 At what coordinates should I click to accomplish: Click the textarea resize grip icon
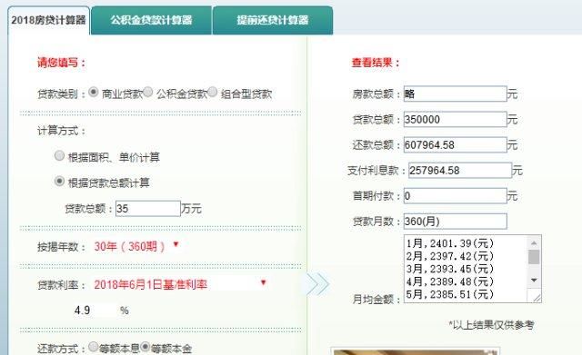pyautogui.click(x=537, y=297)
